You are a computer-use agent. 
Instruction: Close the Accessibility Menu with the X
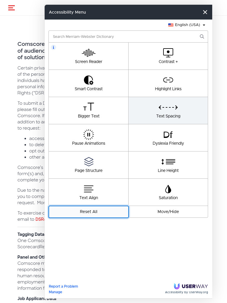pyautogui.click(x=205, y=12)
